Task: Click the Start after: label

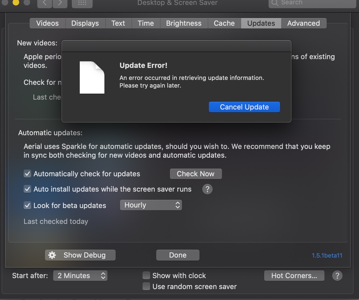Action: click(x=30, y=276)
